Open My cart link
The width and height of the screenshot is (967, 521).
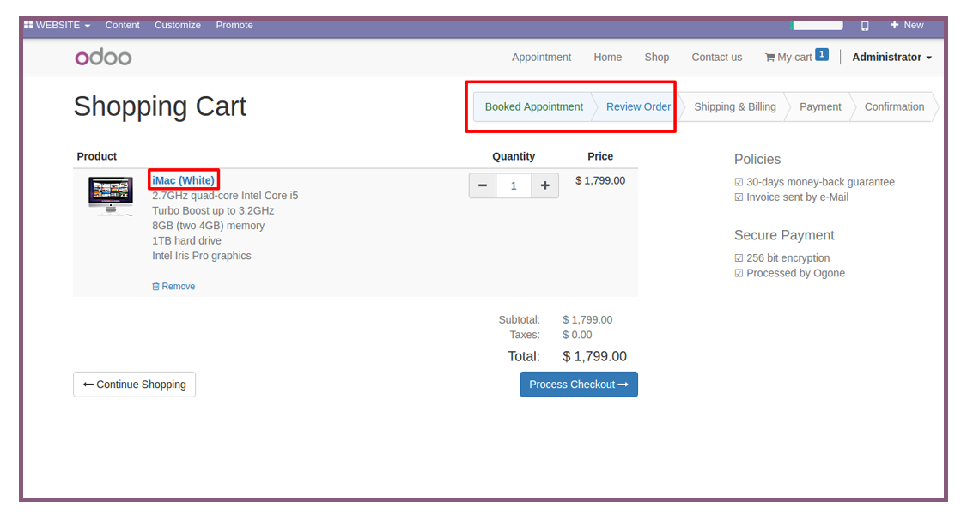[x=788, y=57]
